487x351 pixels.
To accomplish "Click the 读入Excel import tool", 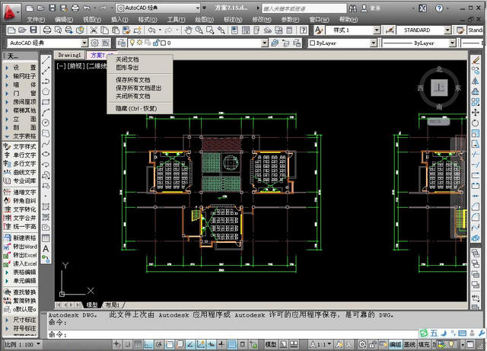I will (24, 263).
